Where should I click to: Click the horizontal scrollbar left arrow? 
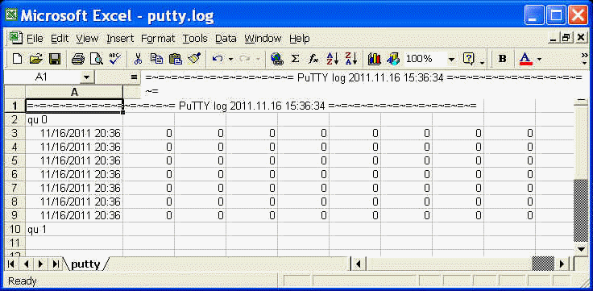359,264
